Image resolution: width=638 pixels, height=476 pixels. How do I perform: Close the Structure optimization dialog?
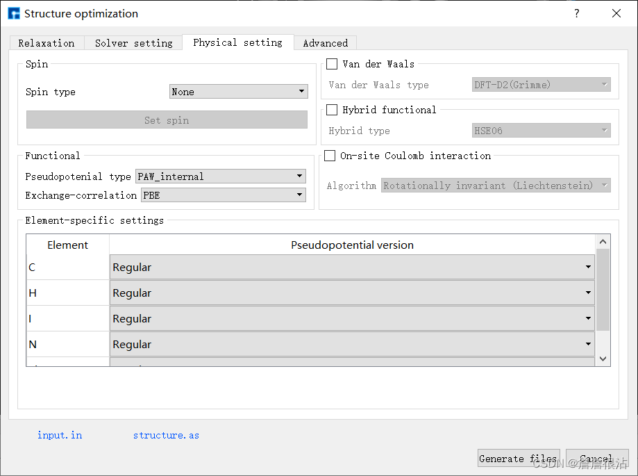click(616, 13)
